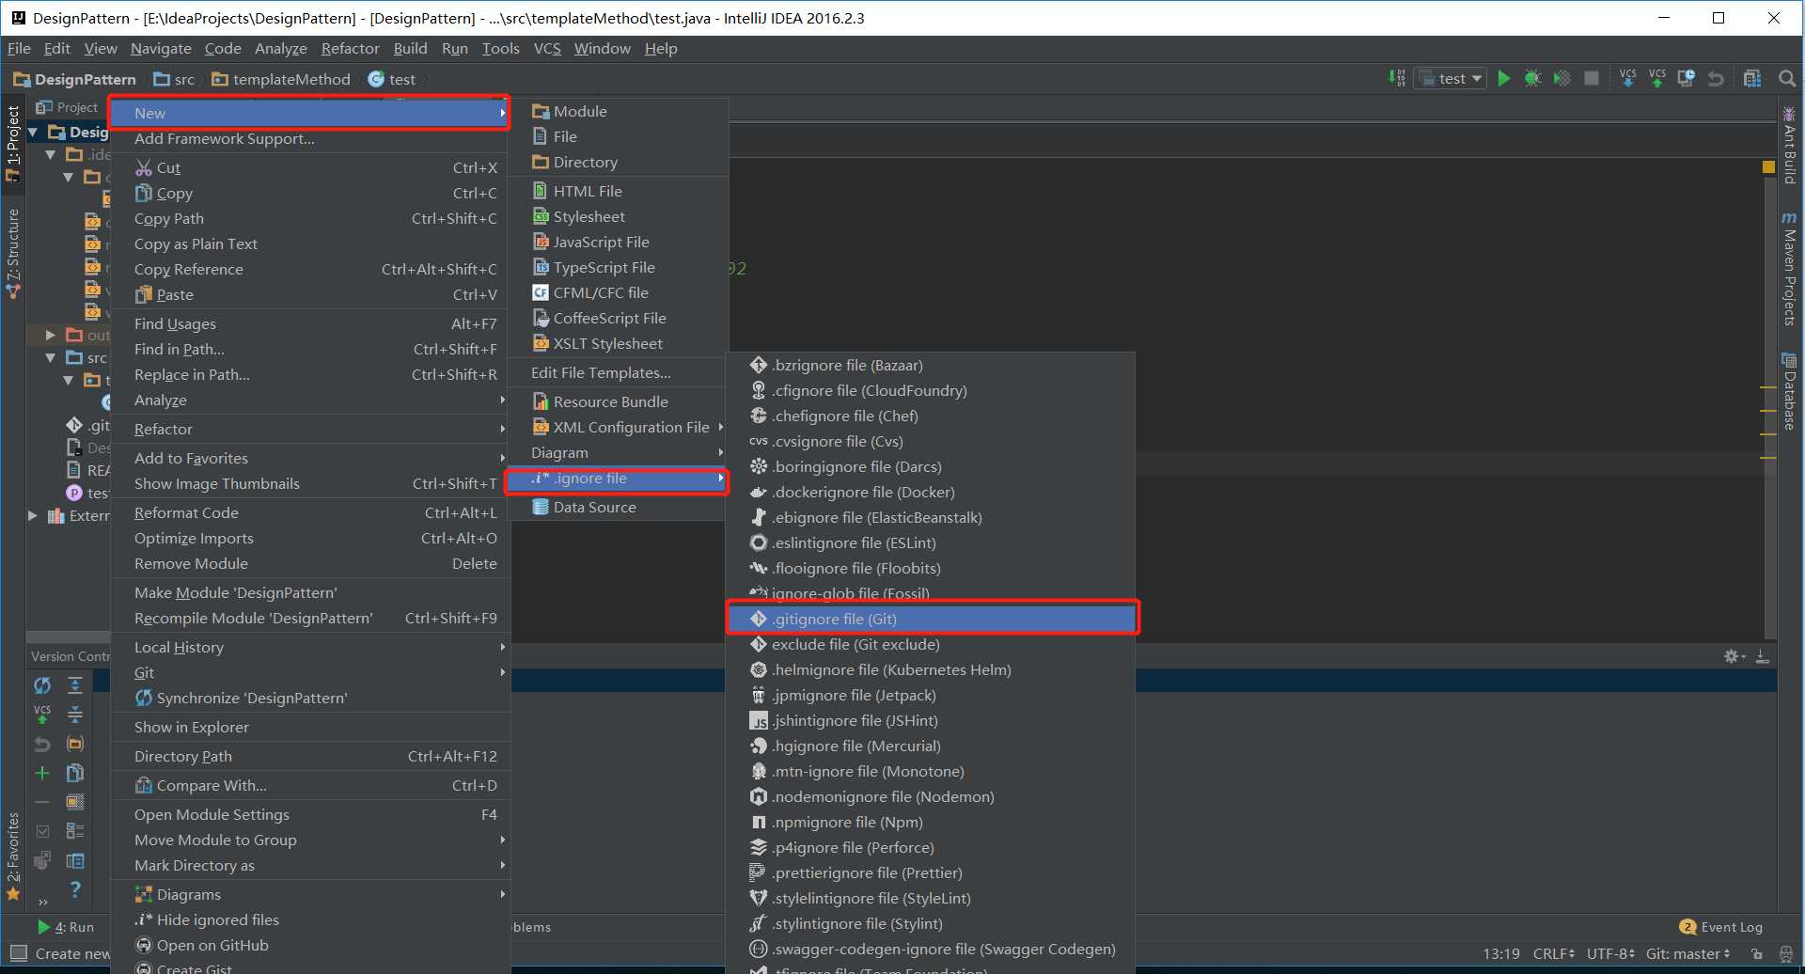1805x974 pixels.
Task: Expand External Libraries tree node
Action: [33, 515]
